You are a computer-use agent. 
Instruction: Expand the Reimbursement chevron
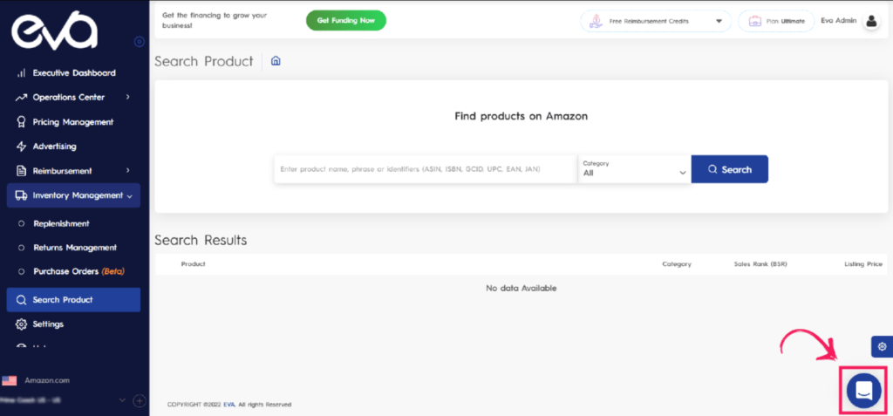coord(127,170)
